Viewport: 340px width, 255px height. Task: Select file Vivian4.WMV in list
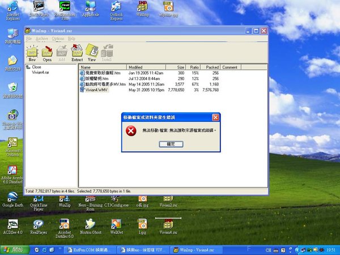coord(94,90)
